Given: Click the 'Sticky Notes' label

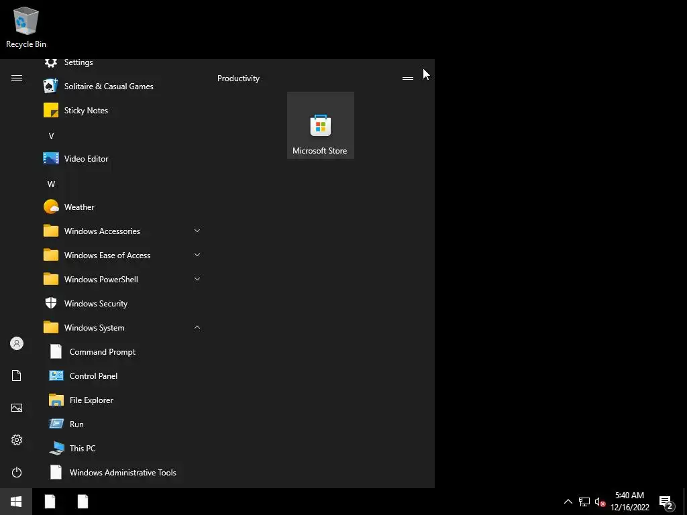Looking at the screenshot, I should (86, 111).
